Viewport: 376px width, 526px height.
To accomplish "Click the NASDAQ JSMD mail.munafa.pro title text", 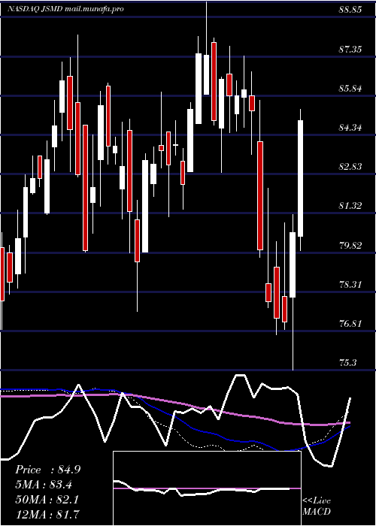I will (66, 9).
